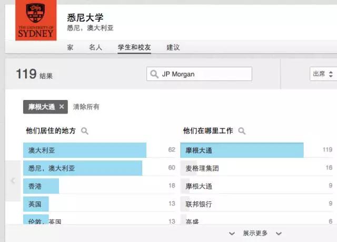Select the 联邦银行 employer row
The image size is (337, 242).
coord(199,204)
